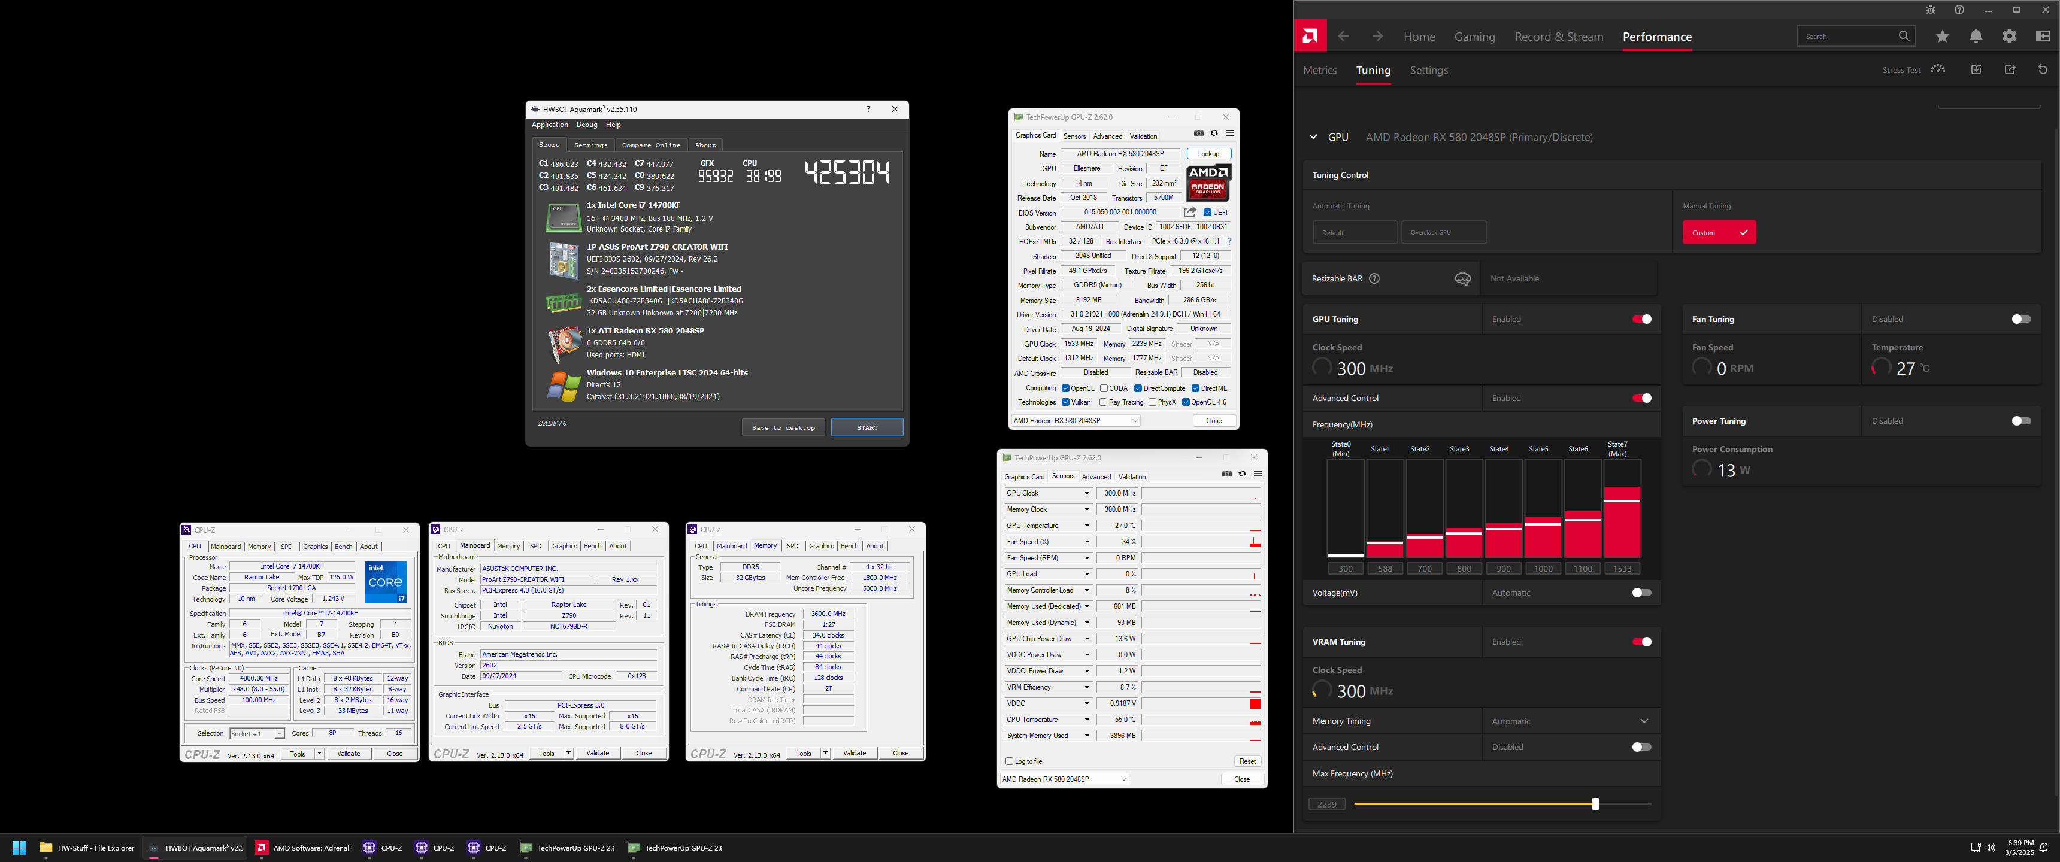The width and height of the screenshot is (2060, 862).
Task: Toggle GPU Advanced Control switch
Action: [x=1642, y=398]
